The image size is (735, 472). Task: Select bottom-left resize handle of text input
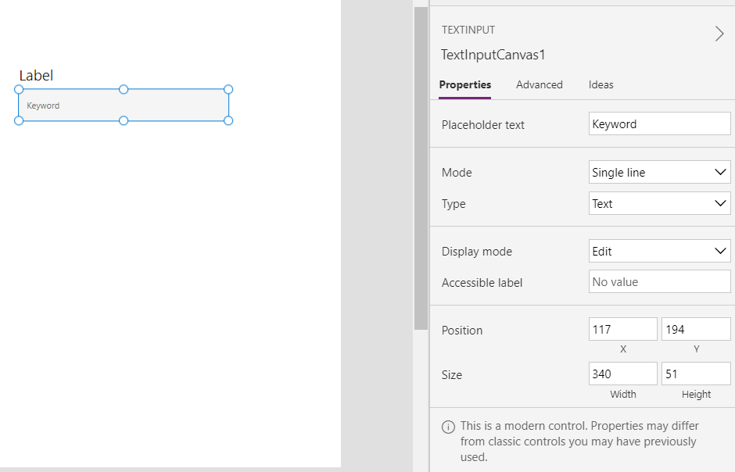[19, 121]
